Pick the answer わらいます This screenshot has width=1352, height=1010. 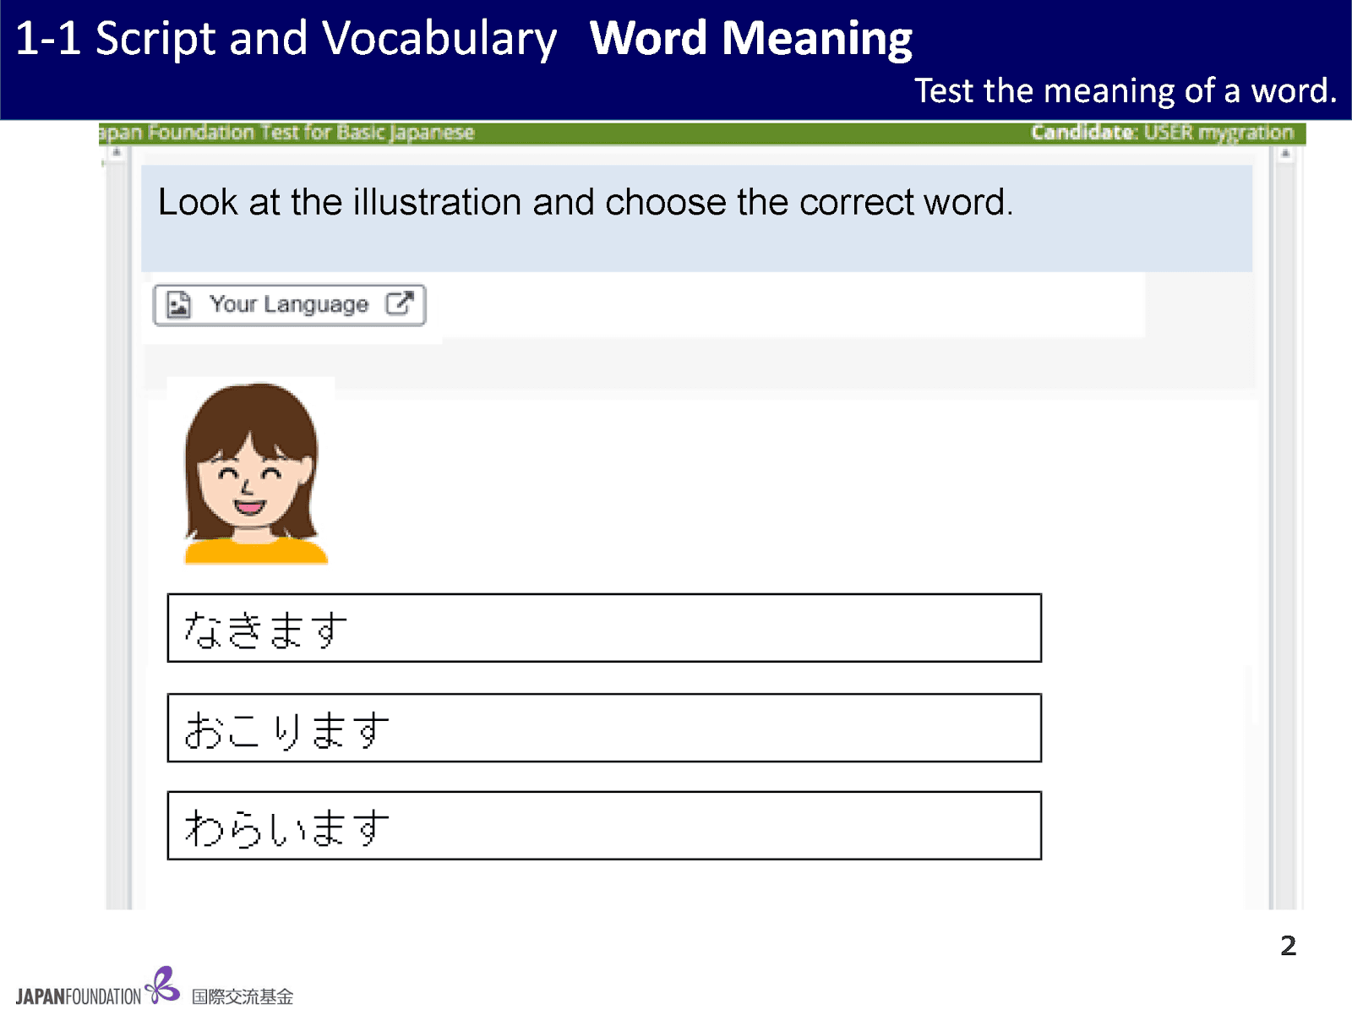(x=603, y=826)
